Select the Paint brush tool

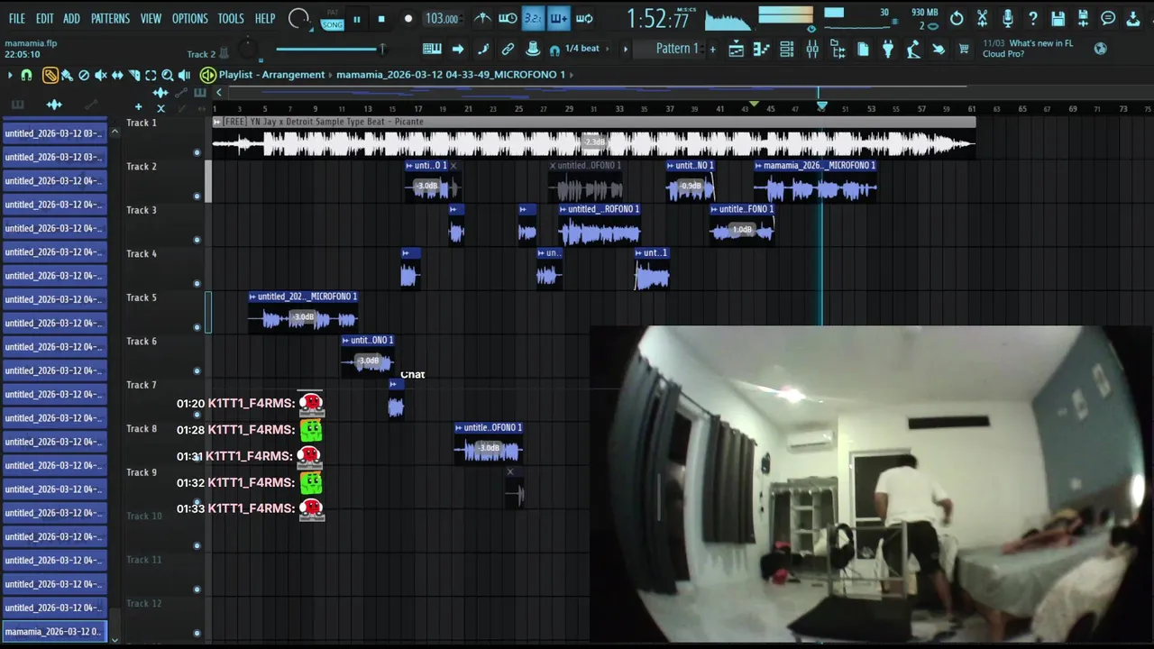(67, 76)
